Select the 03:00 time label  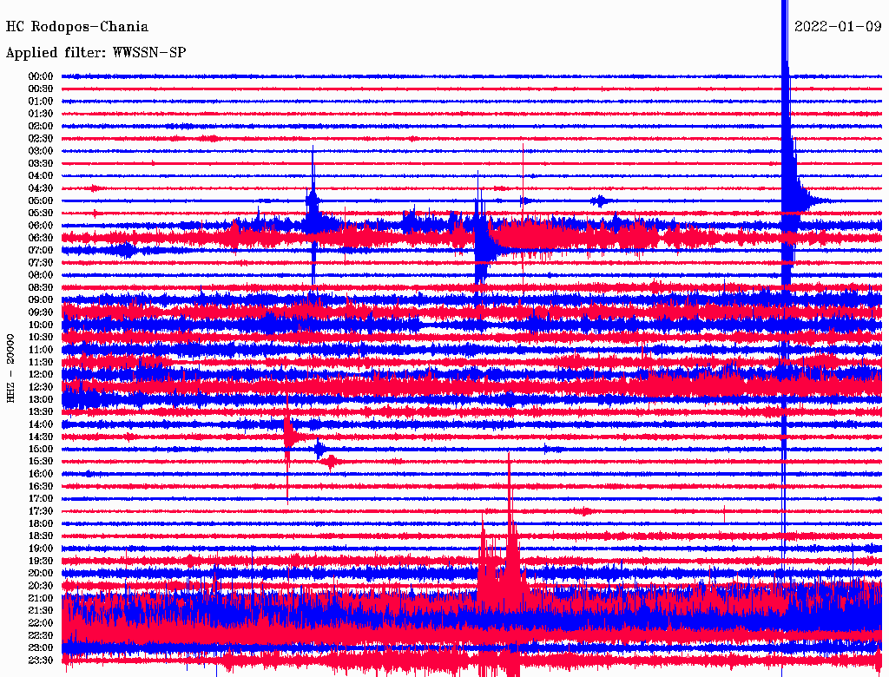click(x=41, y=151)
